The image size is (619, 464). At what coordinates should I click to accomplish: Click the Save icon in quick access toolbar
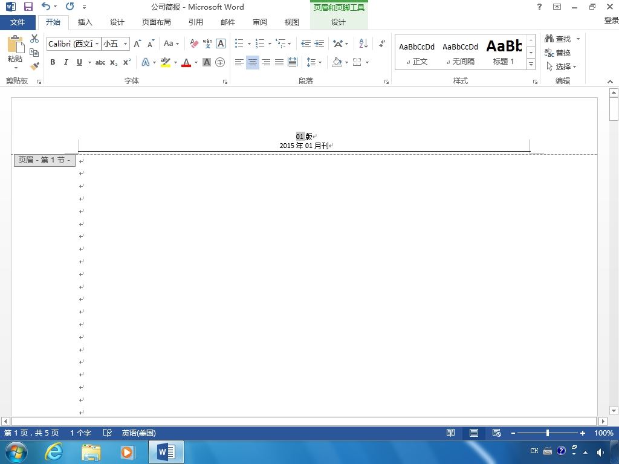coord(28,7)
